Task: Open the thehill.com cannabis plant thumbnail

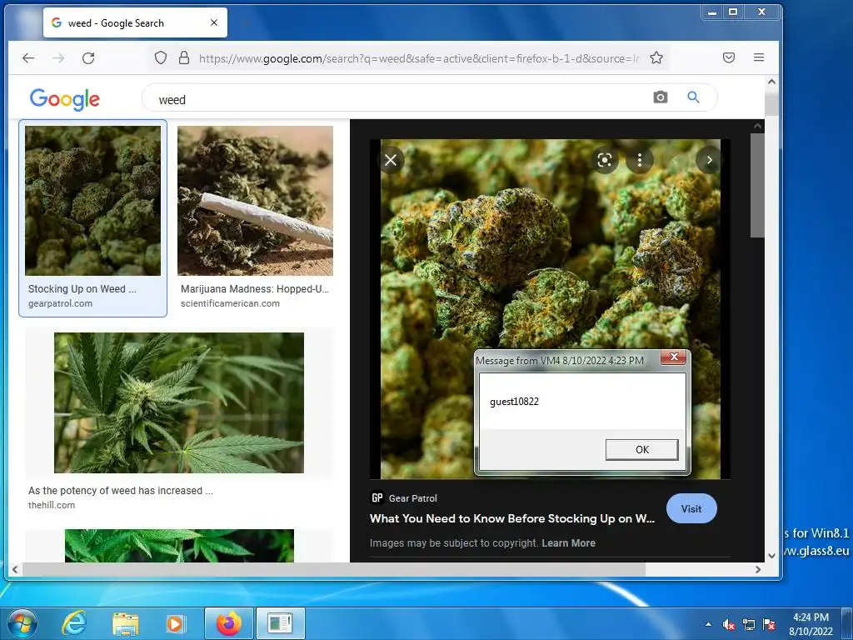Action: (x=179, y=402)
